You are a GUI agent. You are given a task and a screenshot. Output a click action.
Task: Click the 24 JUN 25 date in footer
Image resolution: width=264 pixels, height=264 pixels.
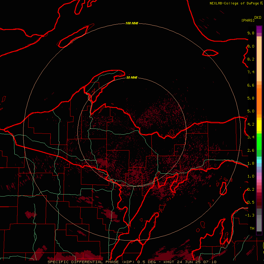coord(188,262)
